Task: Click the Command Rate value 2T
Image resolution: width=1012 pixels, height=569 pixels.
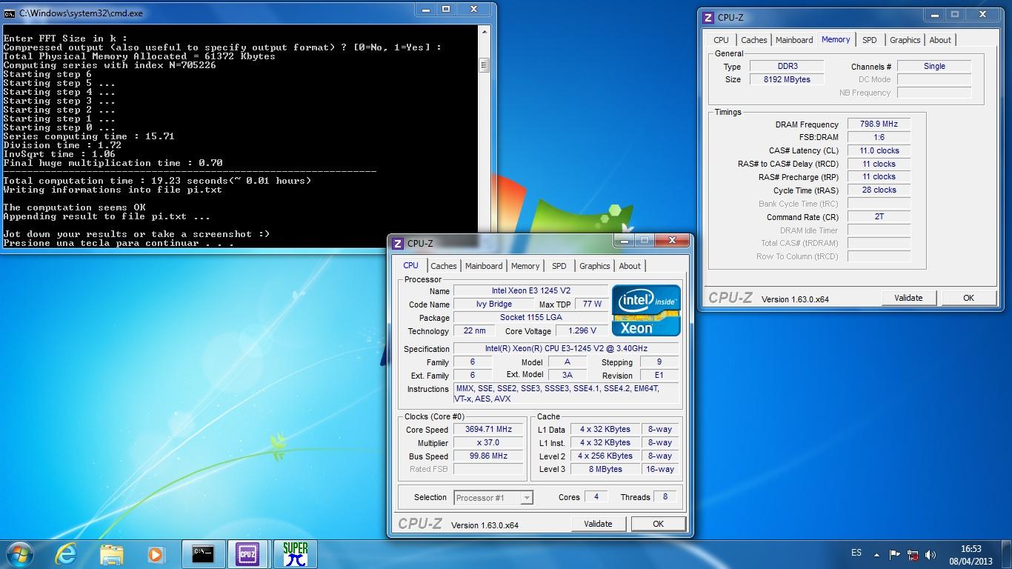Action: pyautogui.click(x=879, y=217)
